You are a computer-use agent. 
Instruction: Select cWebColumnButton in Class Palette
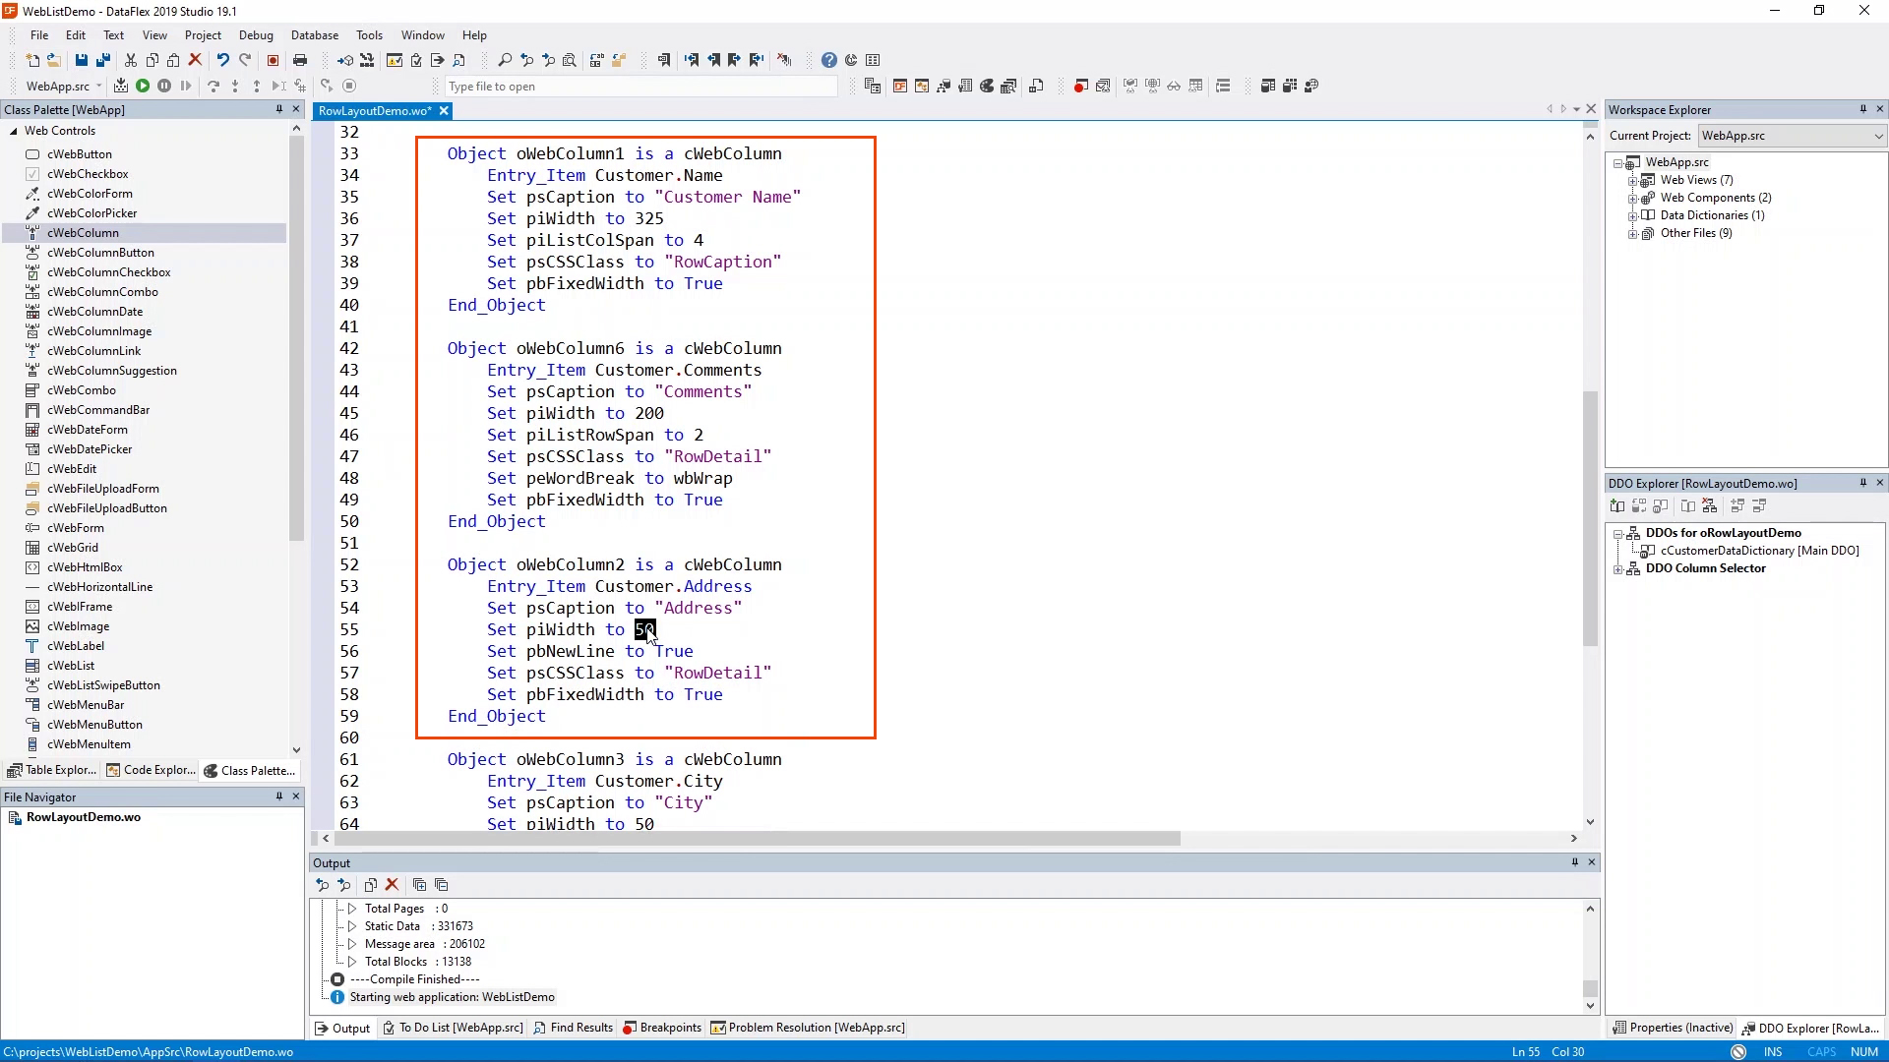[100, 253]
